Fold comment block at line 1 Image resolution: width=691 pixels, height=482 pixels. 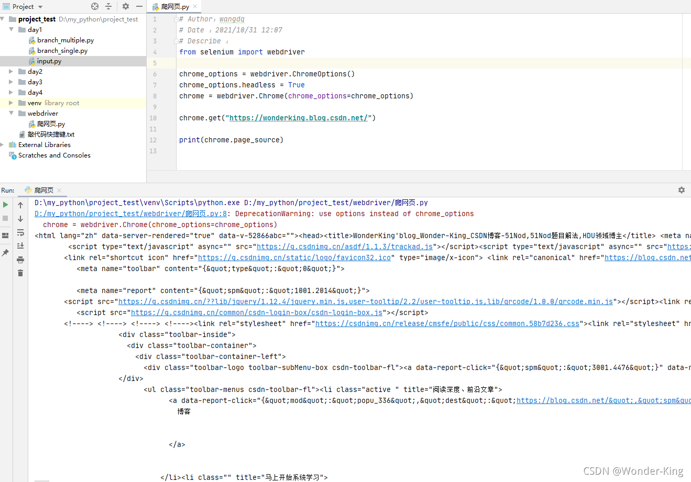tap(176, 19)
